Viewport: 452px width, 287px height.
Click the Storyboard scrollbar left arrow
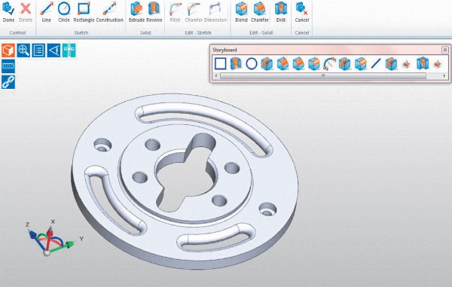(x=216, y=76)
